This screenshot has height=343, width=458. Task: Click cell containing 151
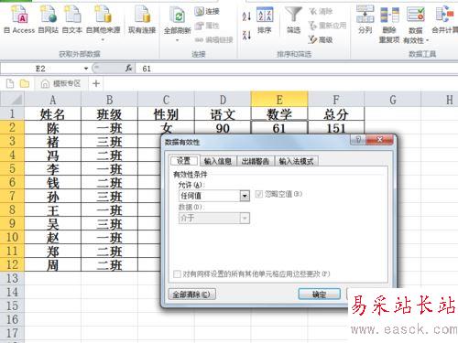click(336, 128)
